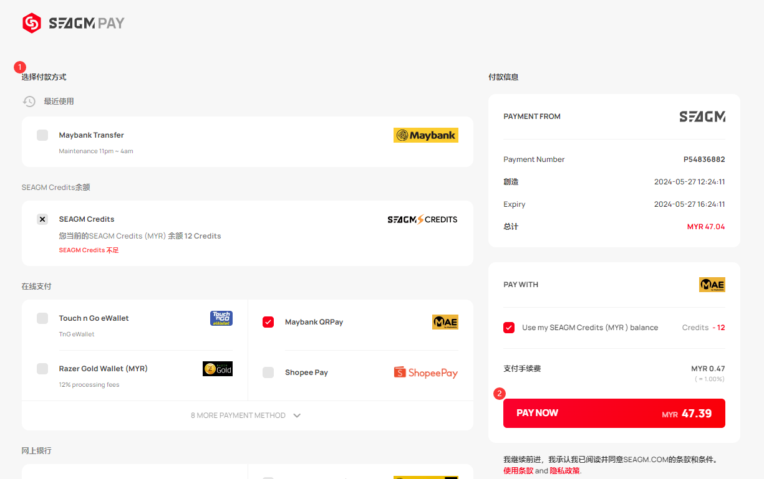Click the MAE logo beside Maybank QRPay

pyautogui.click(x=445, y=322)
